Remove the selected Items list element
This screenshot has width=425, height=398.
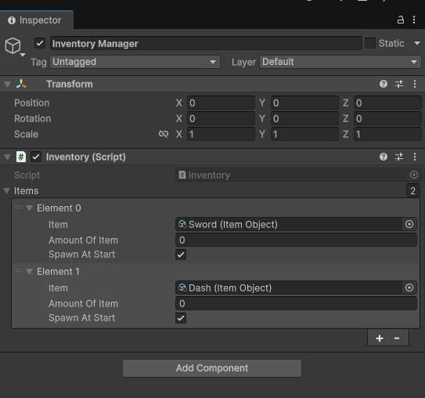pos(397,338)
